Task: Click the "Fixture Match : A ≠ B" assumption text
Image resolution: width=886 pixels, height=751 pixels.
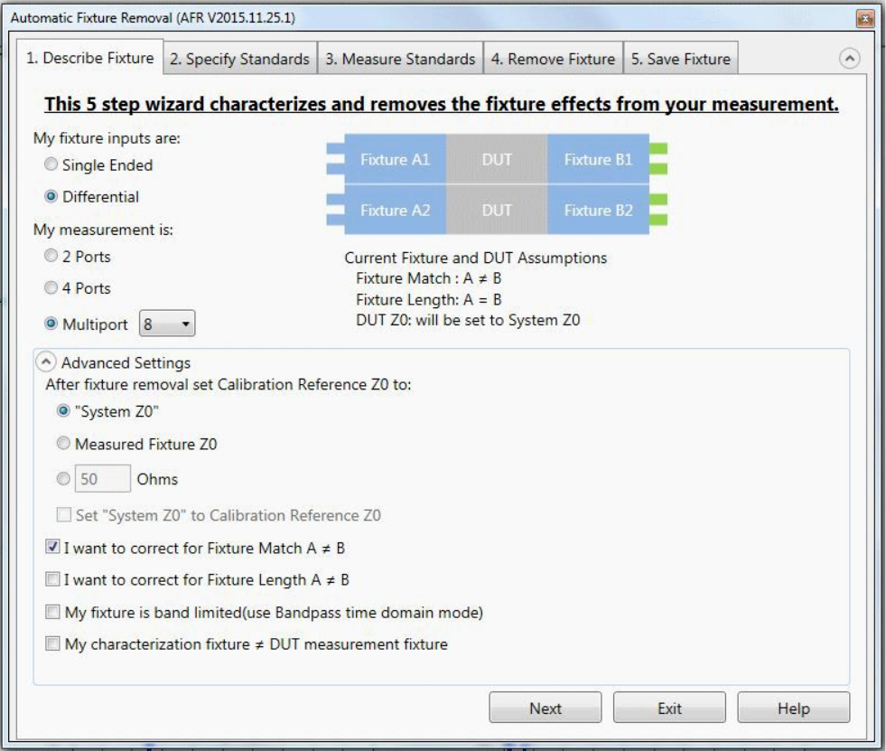Action: tap(428, 278)
